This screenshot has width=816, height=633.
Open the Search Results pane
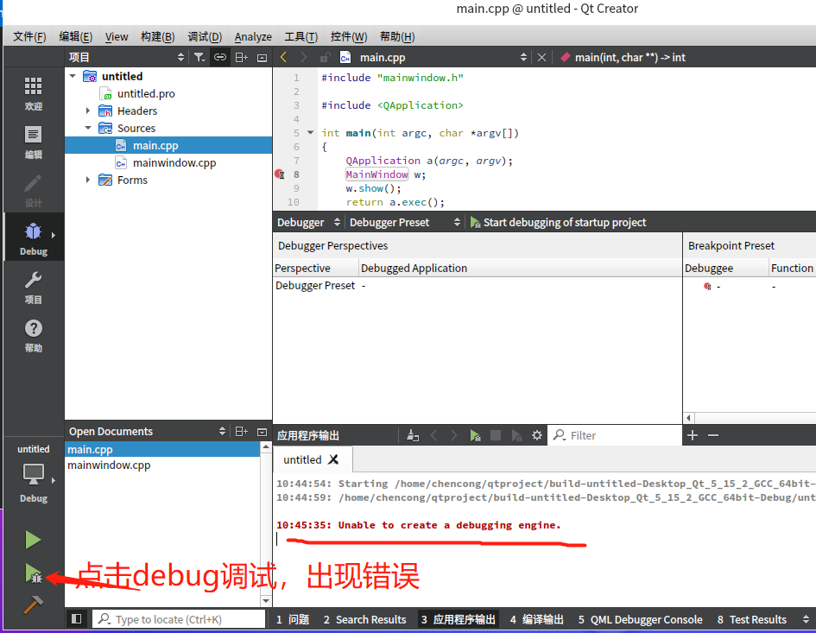click(364, 619)
